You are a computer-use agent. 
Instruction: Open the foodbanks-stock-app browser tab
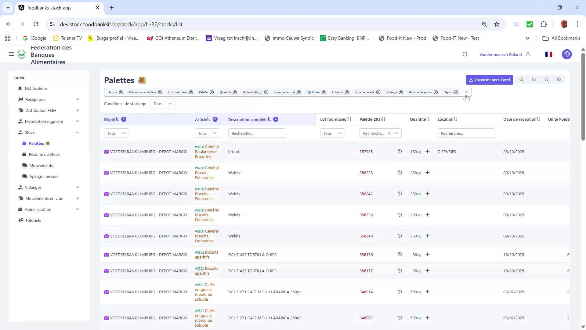pyautogui.click(x=49, y=8)
